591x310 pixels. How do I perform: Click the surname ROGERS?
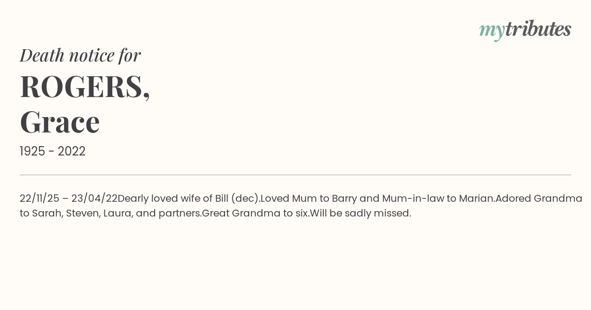[x=85, y=87]
